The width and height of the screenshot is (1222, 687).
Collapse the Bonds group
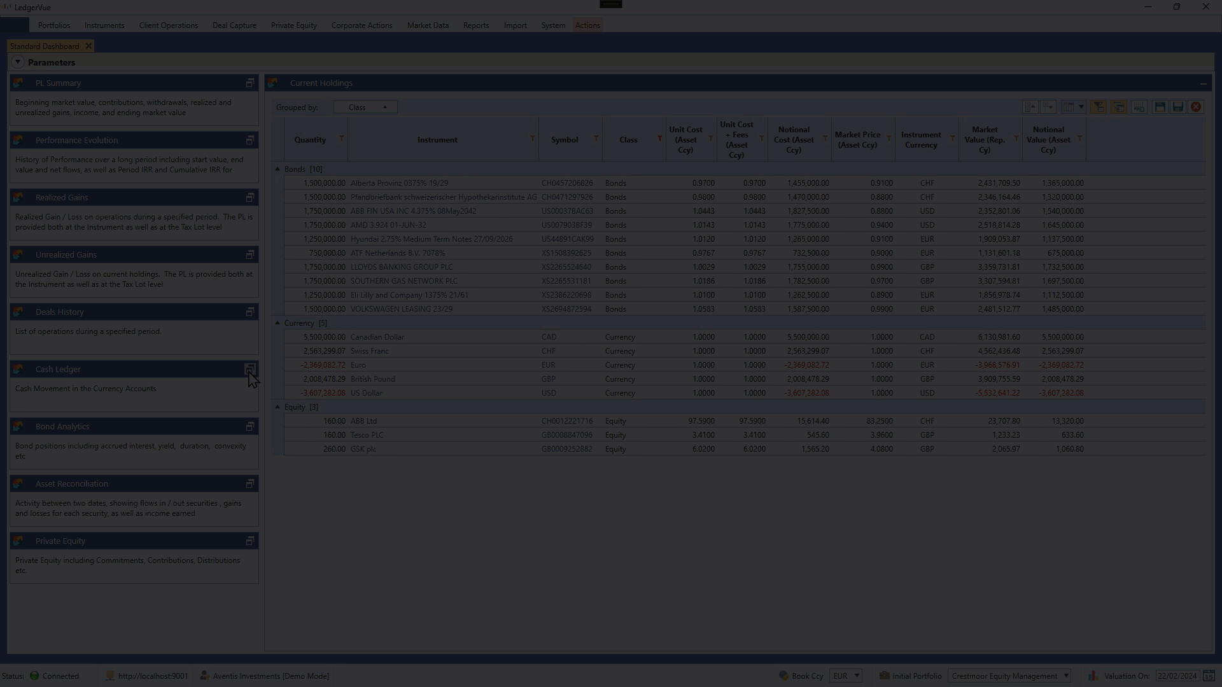pyautogui.click(x=277, y=169)
